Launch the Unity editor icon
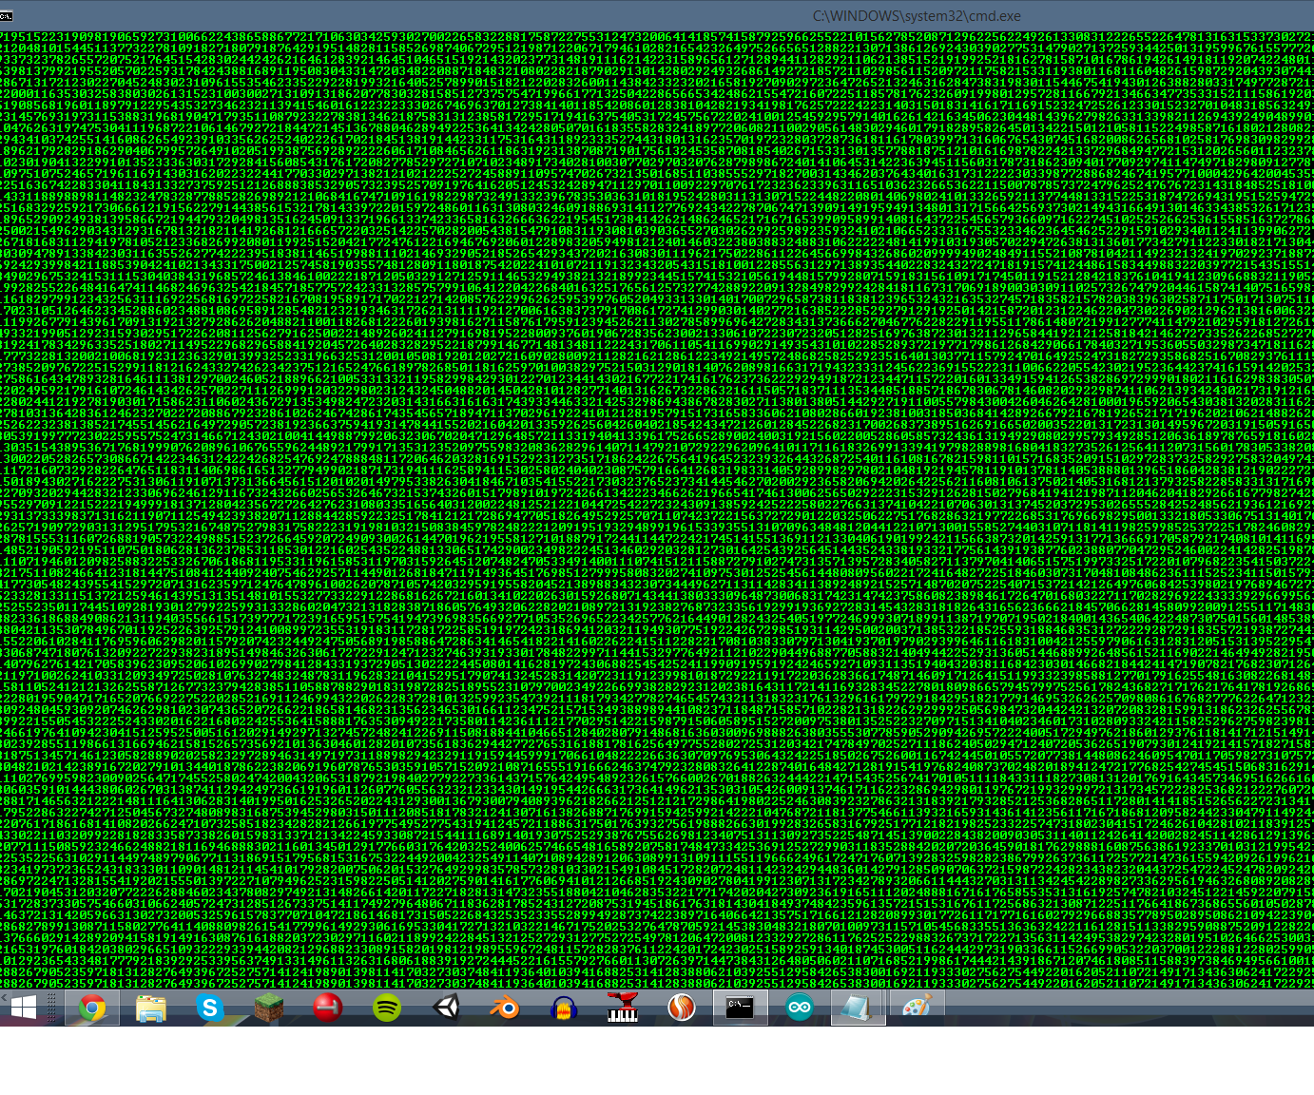The height and width of the screenshot is (1095, 1314). tap(446, 1009)
